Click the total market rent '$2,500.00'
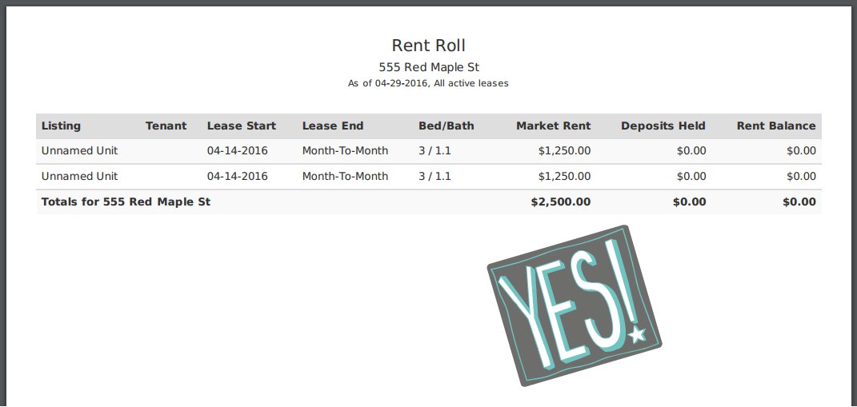This screenshot has width=857, height=407. click(x=561, y=202)
